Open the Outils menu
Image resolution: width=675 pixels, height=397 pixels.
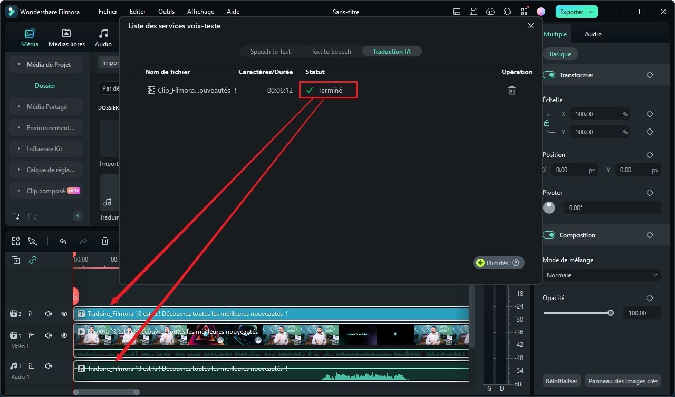(x=167, y=12)
